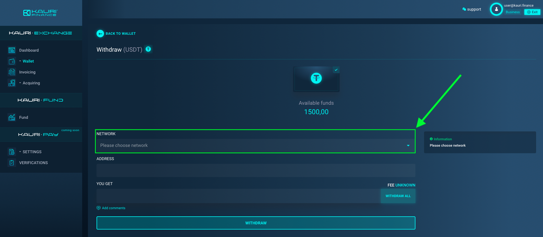Open the network dropdown arrow
Screen dimensions: 543x237
tap(408, 145)
